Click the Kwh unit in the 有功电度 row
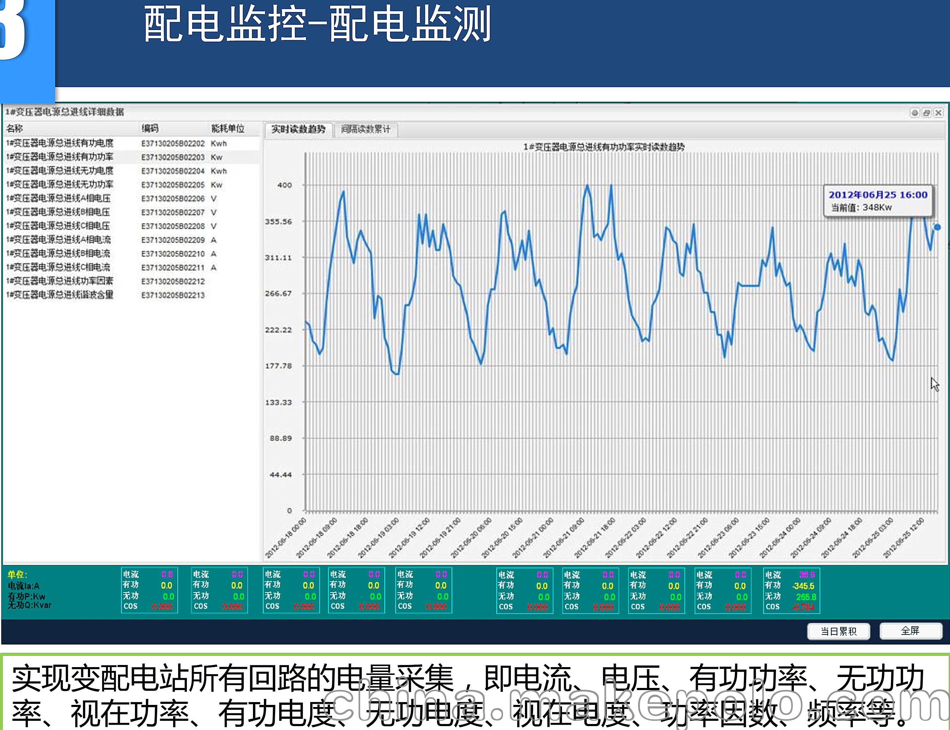Image resolution: width=950 pixels, height=730 pixels. (219, 143)
